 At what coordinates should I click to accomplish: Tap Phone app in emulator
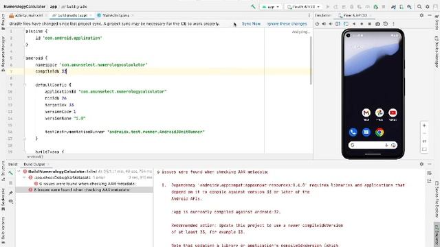click(x=353, y=132)
